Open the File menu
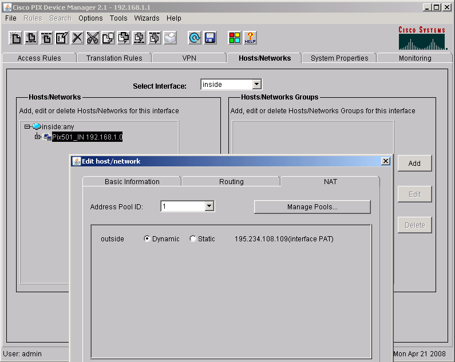455x362 pixels. pyautogui.click(x=11, y=18)
